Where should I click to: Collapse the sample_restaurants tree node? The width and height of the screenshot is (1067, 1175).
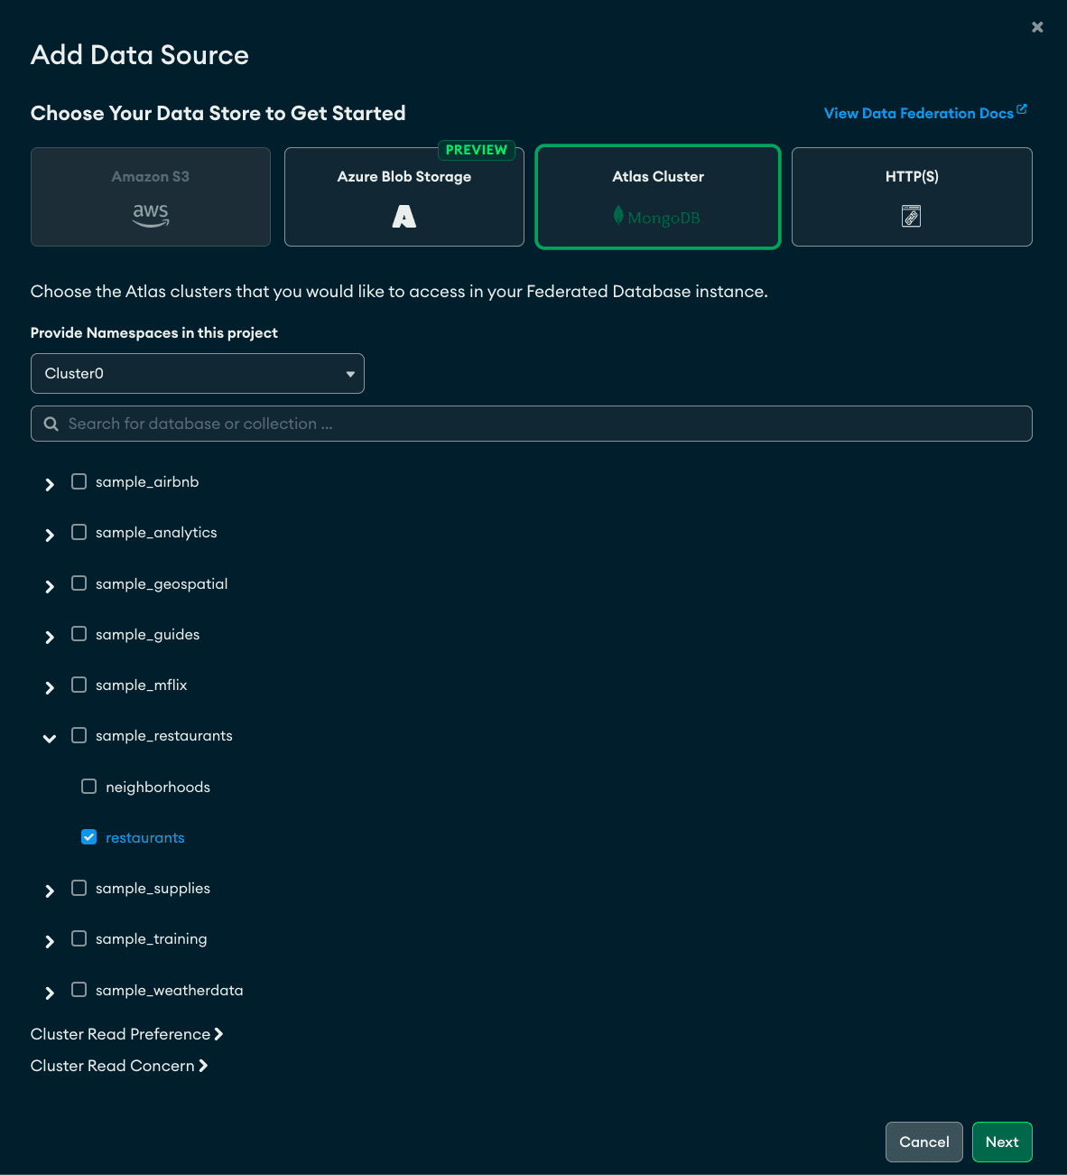tap(50, 738)
